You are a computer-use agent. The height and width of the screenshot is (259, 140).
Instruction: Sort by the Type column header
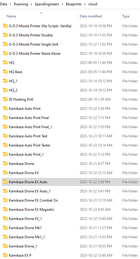tap(126, 16)
